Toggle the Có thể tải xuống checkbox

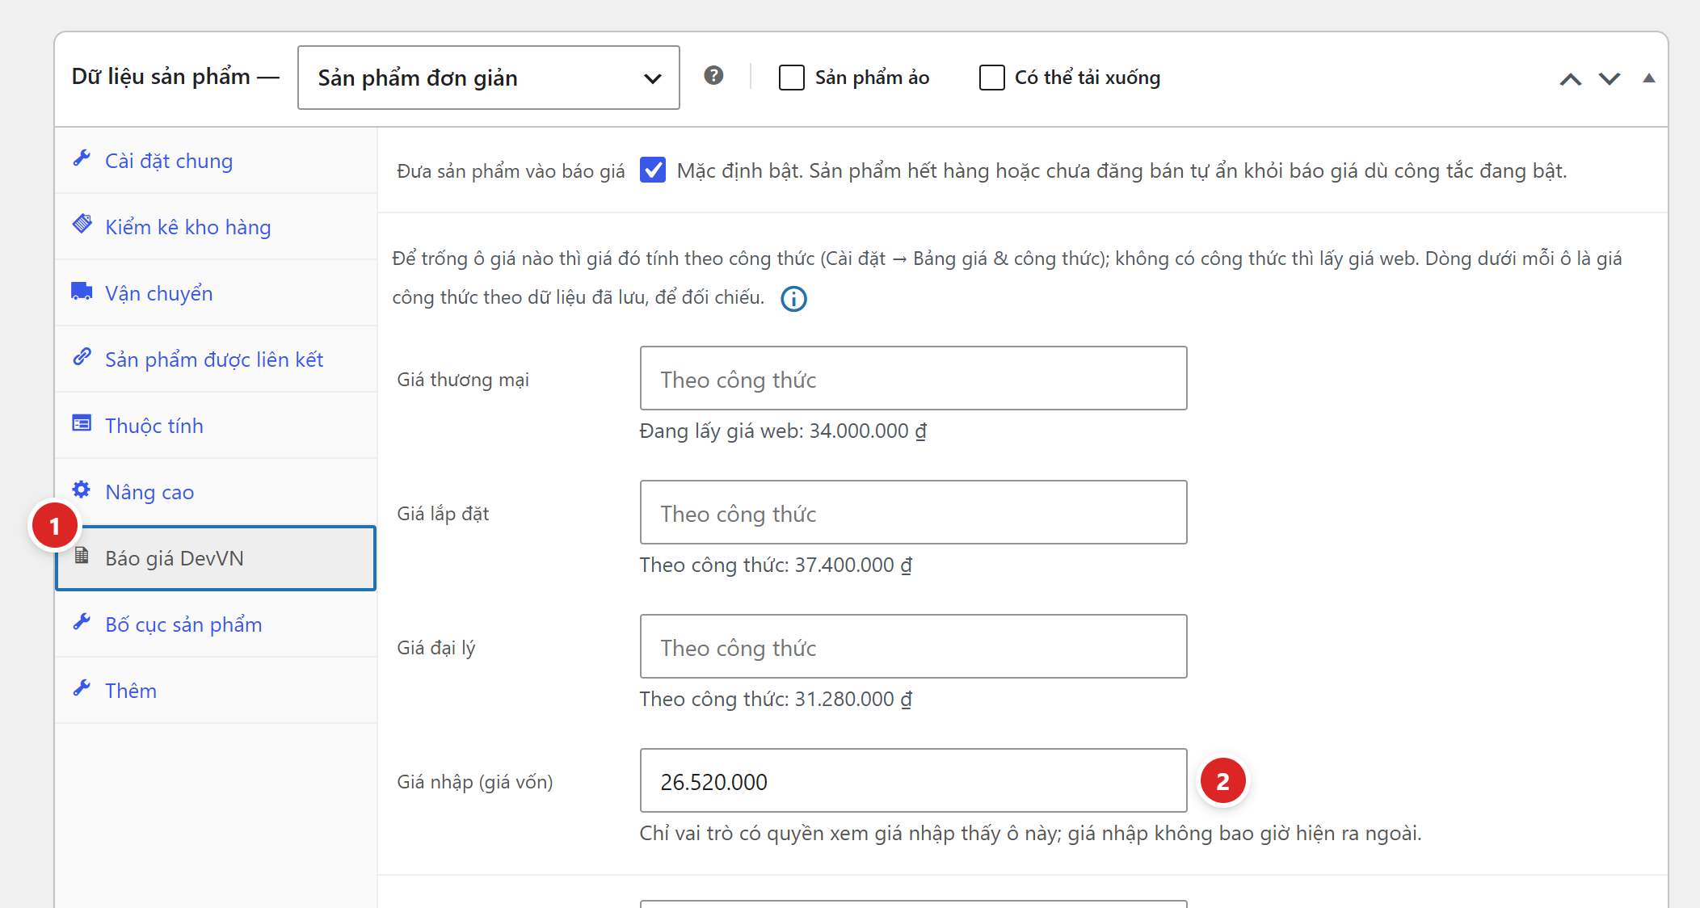point(991,78)
